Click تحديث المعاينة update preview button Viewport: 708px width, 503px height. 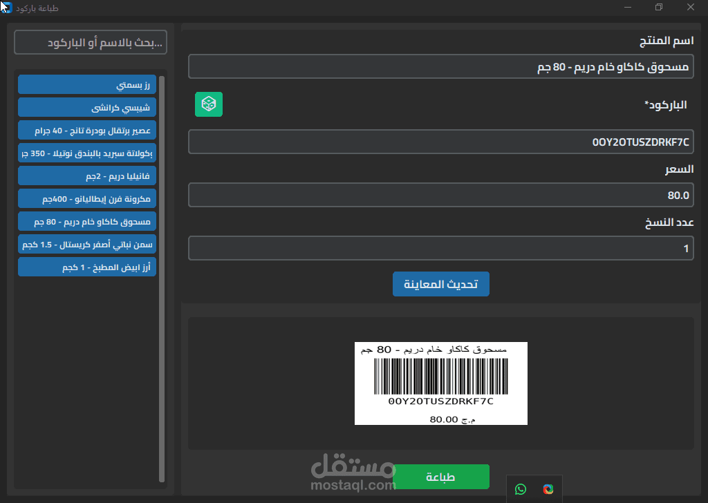[440, 284]
